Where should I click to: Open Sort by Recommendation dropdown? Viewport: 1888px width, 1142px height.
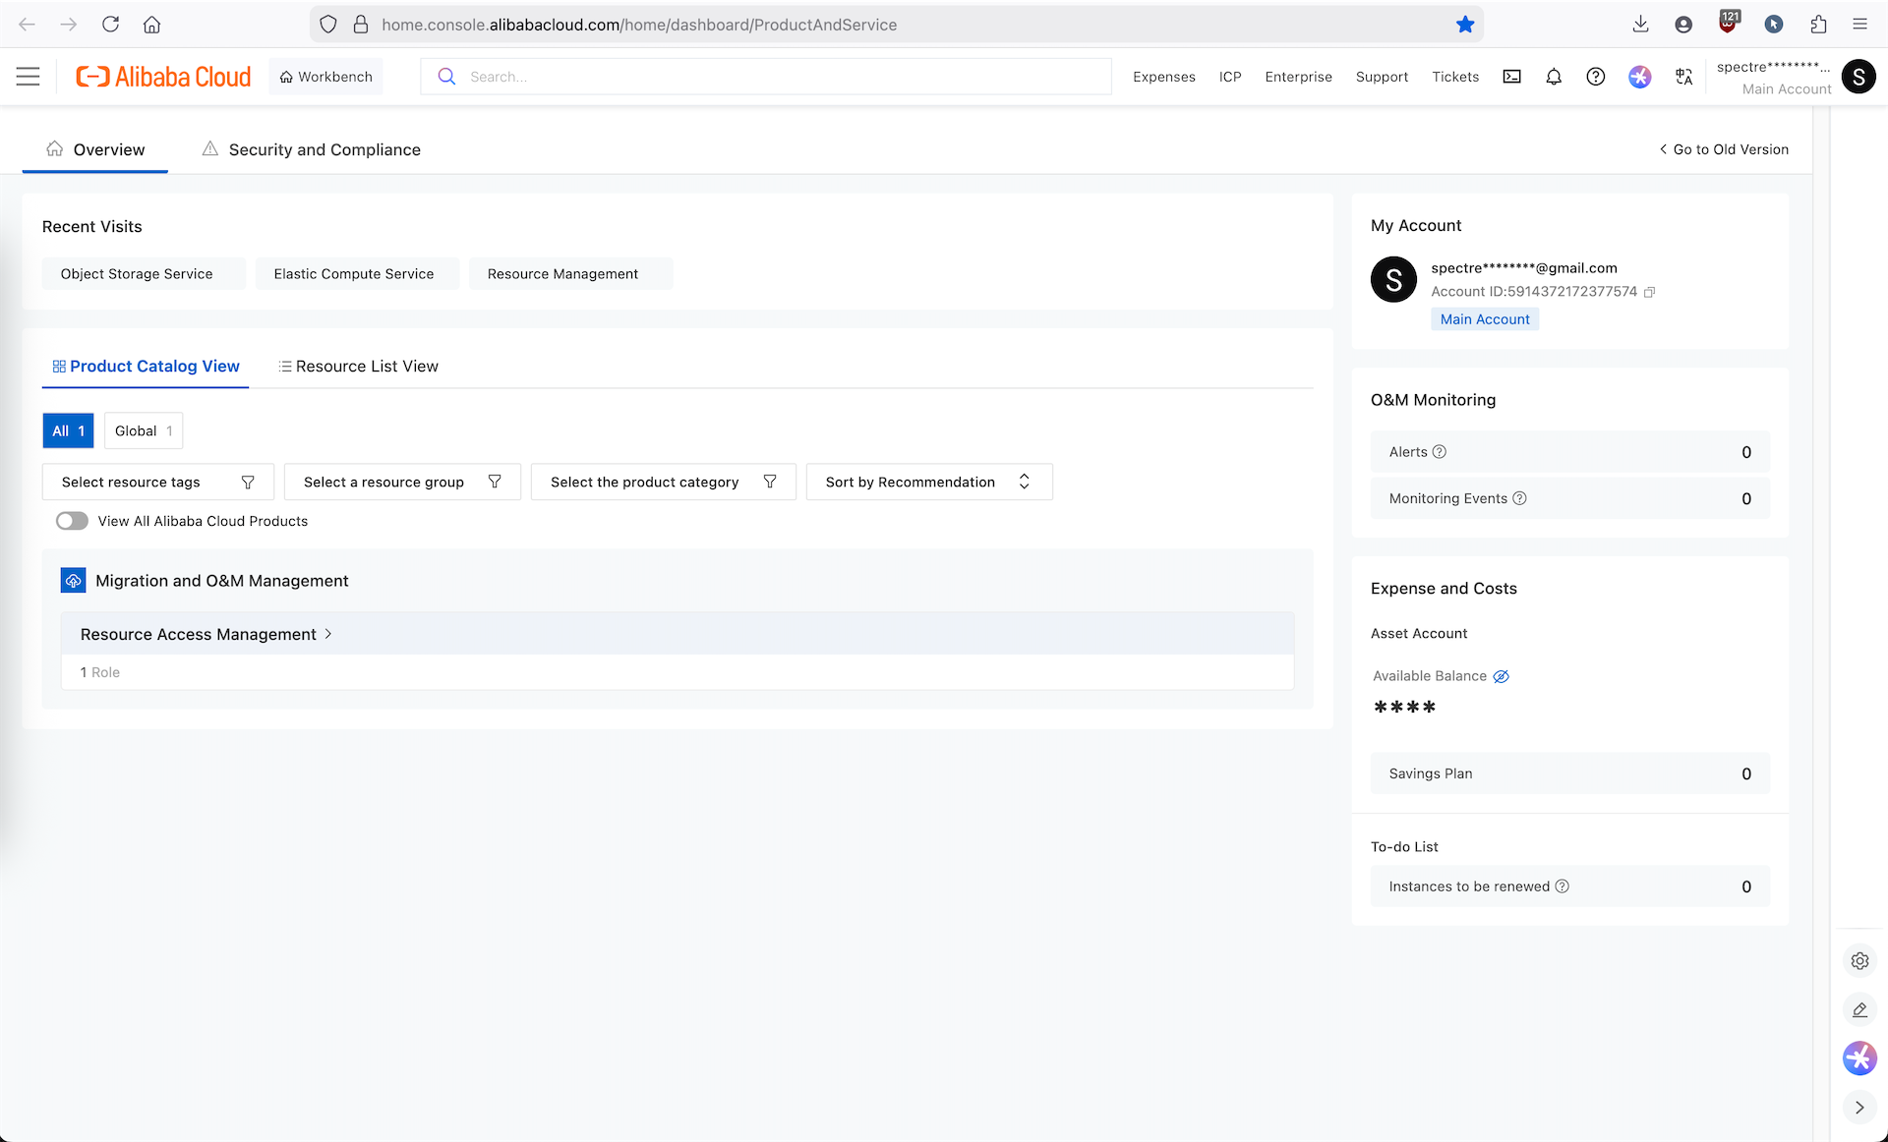tap(928, 482)
